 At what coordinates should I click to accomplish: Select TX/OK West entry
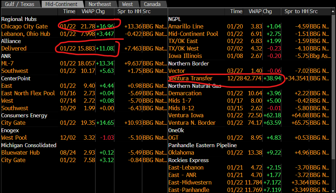point(250,48)
